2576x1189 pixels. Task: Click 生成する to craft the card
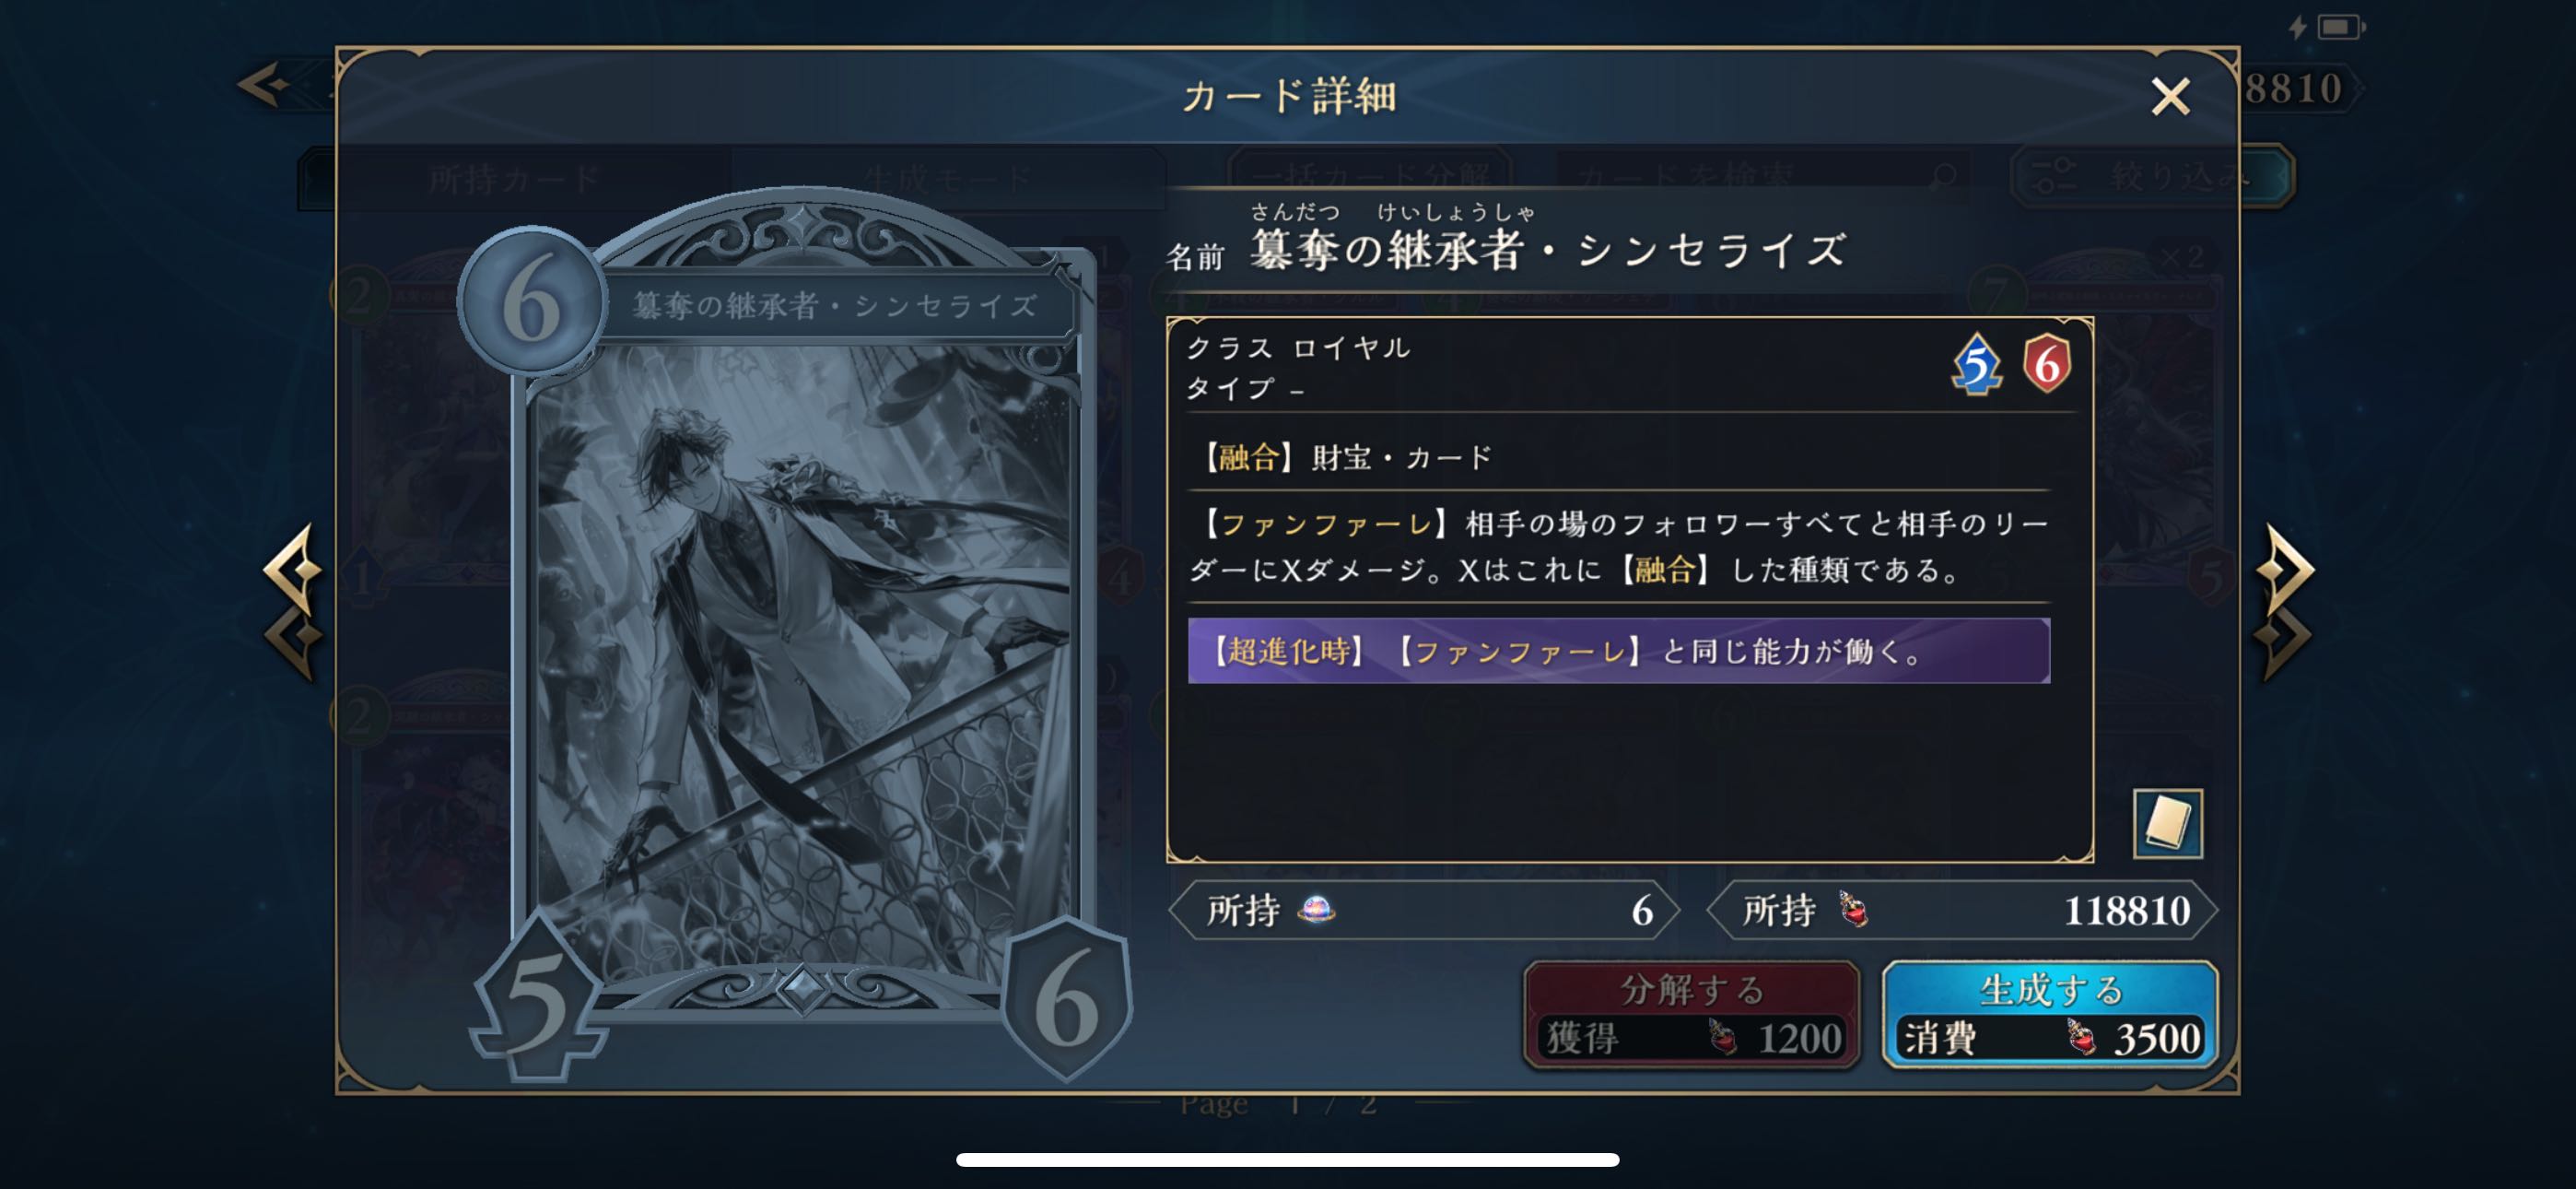click(x=2049, y=1015)
